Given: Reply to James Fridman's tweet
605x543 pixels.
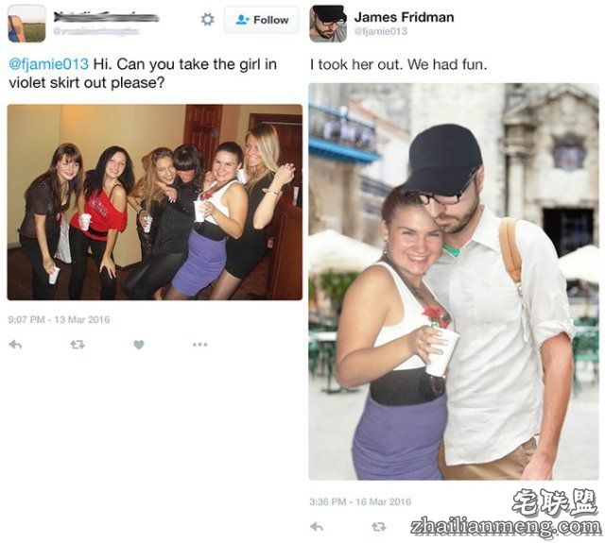Looking at the screenshot, I should pos(317,526).
